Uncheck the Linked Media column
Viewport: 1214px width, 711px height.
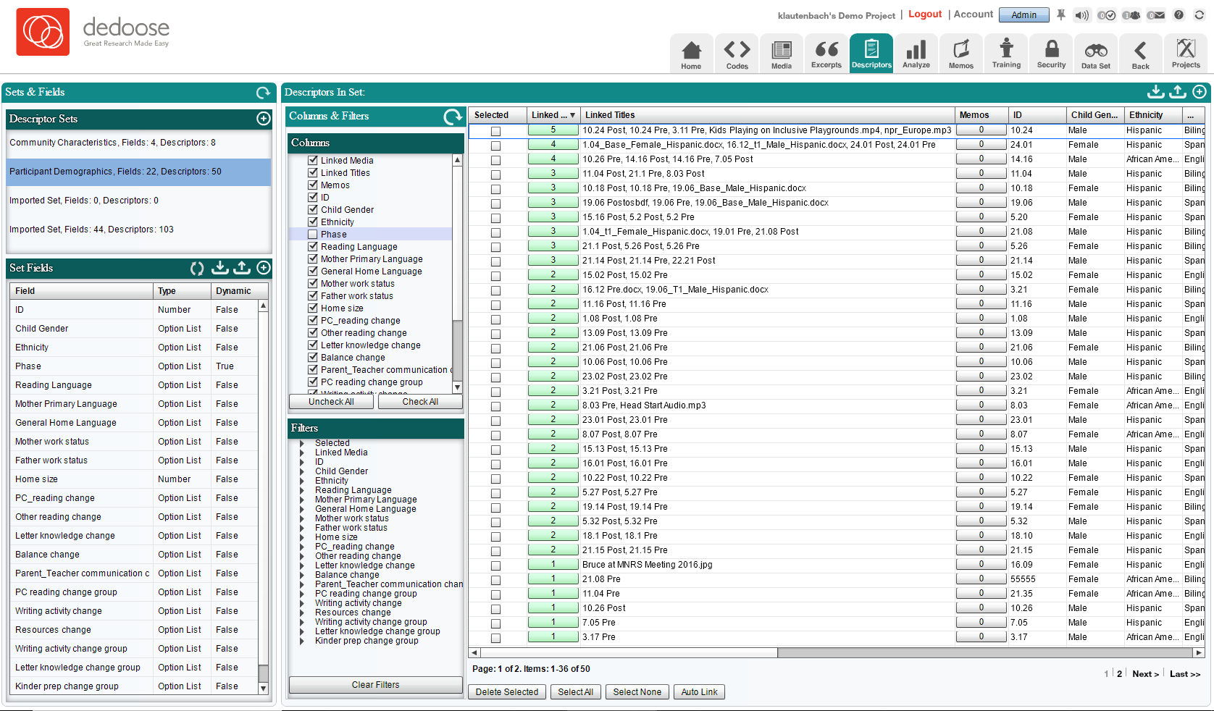click(313, 161)
